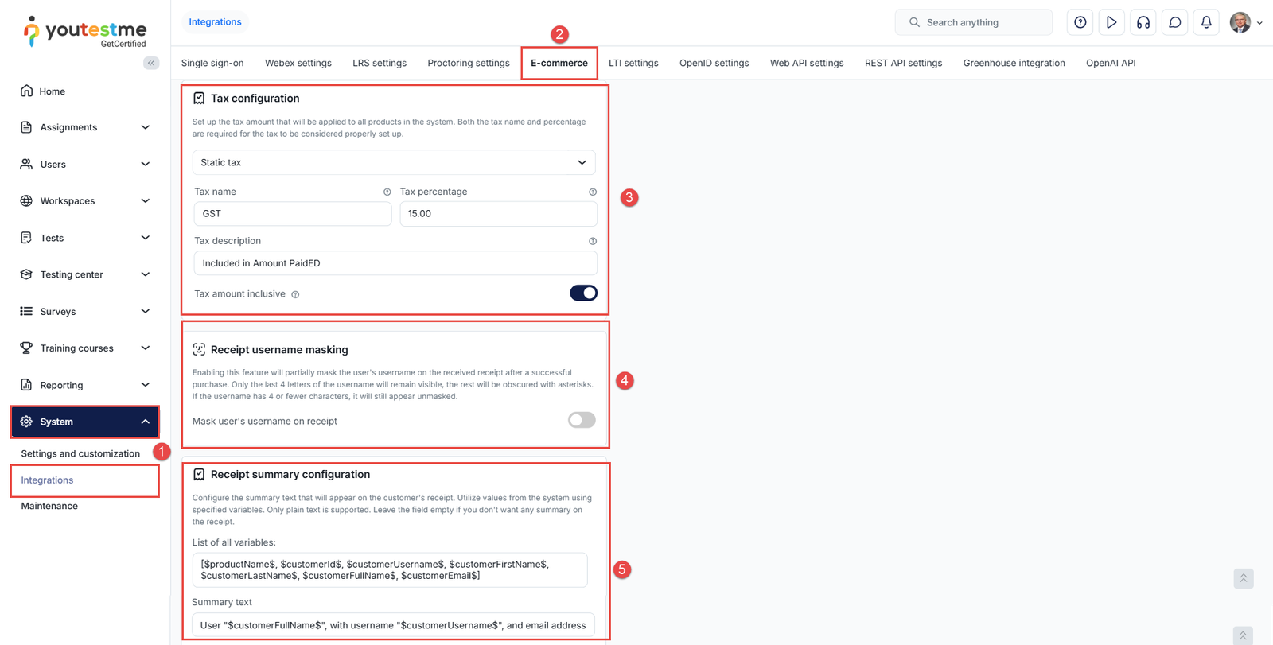1273x645 pixels.
Task: Expand the Testing center menu chevron
Action: point(146,274)
